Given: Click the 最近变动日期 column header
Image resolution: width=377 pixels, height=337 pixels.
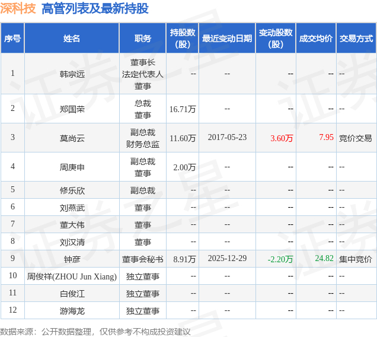Looking at the screenshot, I should (x=227, y=39).
